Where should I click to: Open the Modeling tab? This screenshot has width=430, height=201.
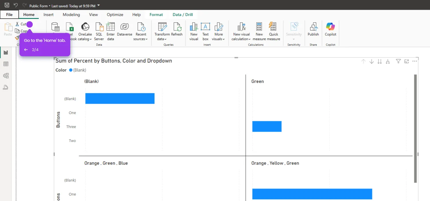(x=71, y=15)
